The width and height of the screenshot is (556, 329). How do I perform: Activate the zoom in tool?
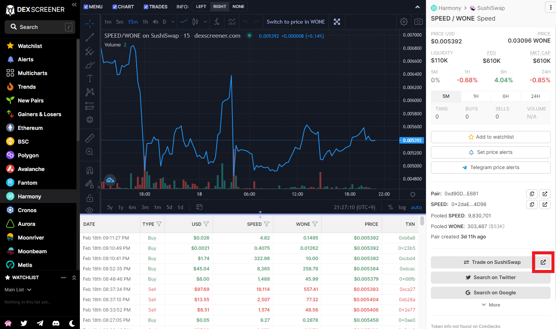pos(90,152)
